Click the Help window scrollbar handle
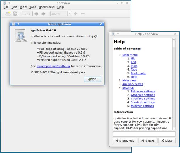Screen dimensions: 180x153 click(x=174, y=44)
